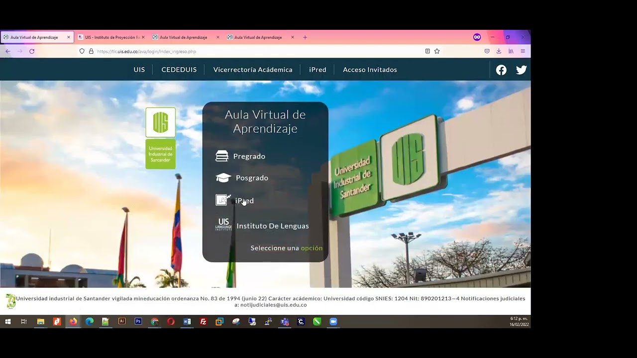The width and height of the screenshot is (637, 358).
Task: Choose Instituto De Lenguas option
Action: [273, 226]
